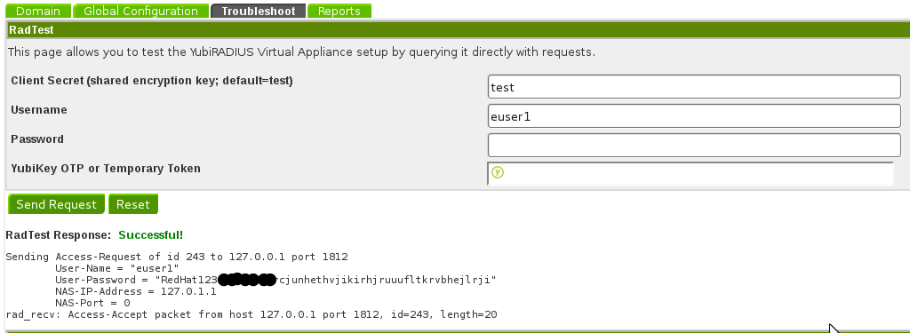Click the Send Request button
Screen dimensions: 910x333
click(x=56, y=204)
